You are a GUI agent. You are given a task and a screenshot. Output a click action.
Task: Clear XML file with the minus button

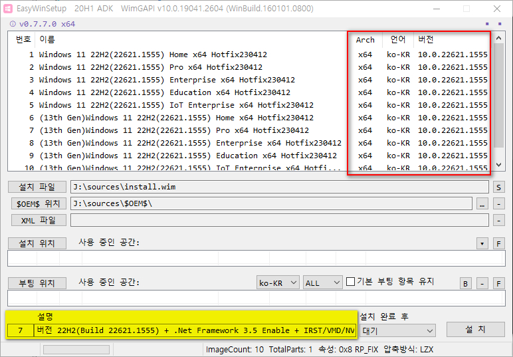pos(498,221)
